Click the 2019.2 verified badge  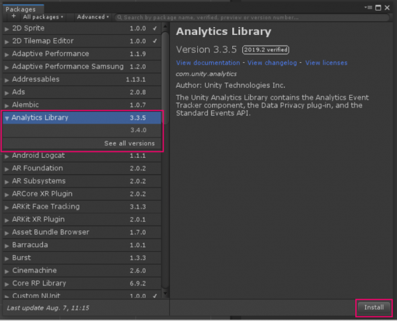(265, 50)
